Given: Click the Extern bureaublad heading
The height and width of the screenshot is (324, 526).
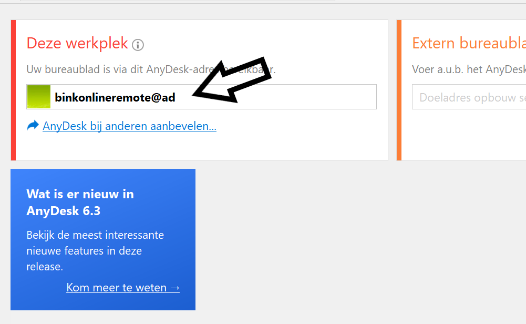Looking at the screenshot, I should pyautogui.click(x=469, y=43).
